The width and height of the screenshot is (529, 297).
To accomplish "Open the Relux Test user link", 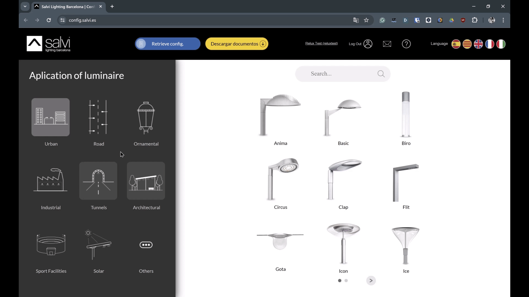I will pyautogui.click(x=322, y=43).
